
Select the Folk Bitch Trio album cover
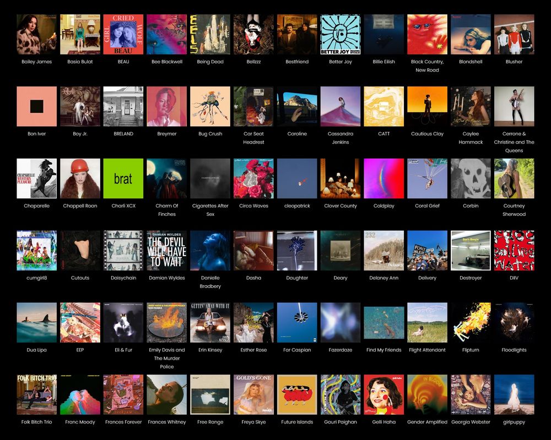[36, 394]
